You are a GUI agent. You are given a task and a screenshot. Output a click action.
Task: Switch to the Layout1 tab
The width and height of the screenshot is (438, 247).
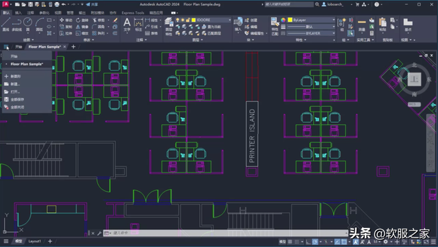click(x=35, y=241)
